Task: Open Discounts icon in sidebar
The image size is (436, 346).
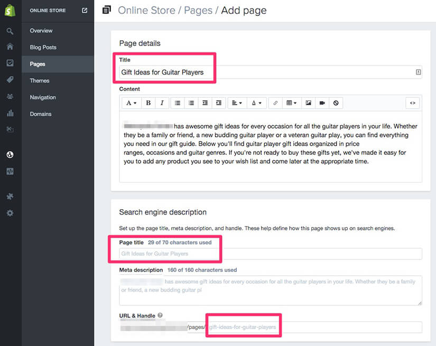Action: click(x=10, y=129)
